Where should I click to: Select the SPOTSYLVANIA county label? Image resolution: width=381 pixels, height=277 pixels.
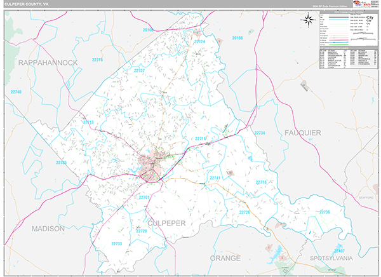331,259
